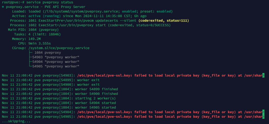
Task: Click log line 'starting 2 worker(s)'
Action: (59, 98)
